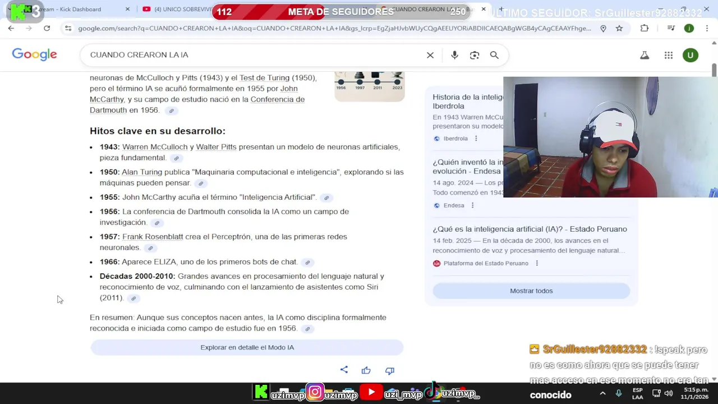Screen dimensions: 718x404
Task: Click the Explorar en detalle el Modo IA button
Action: (x=247, y=347)
